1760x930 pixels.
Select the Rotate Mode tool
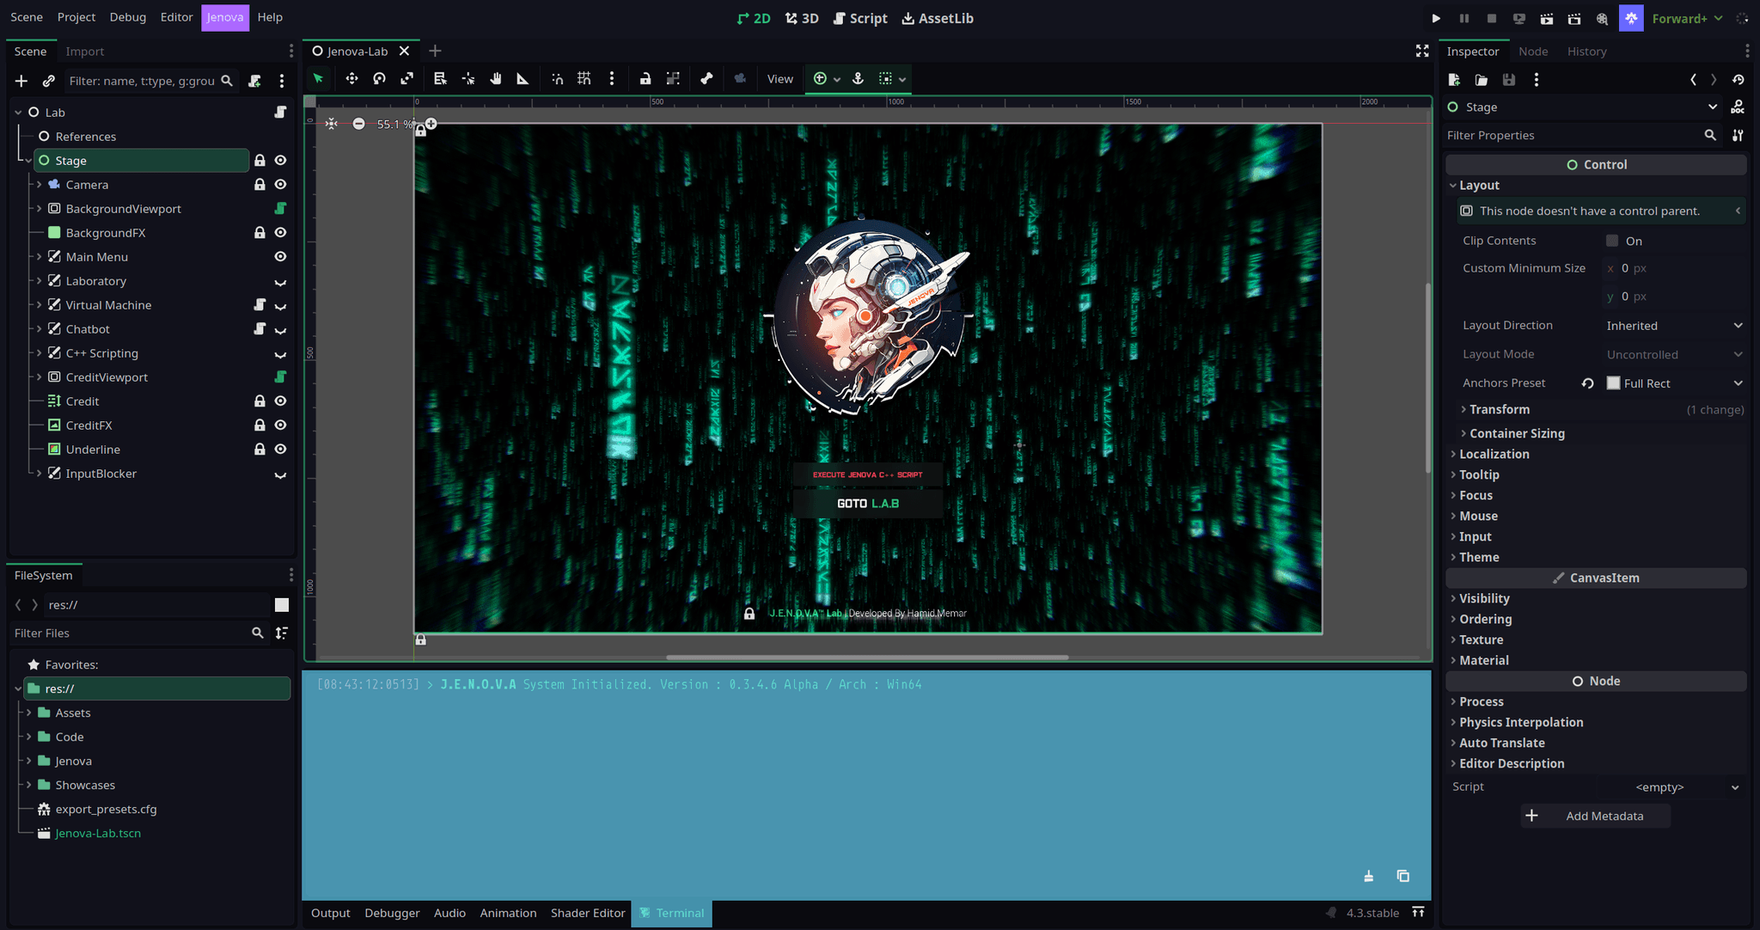(x=379, y=79)
